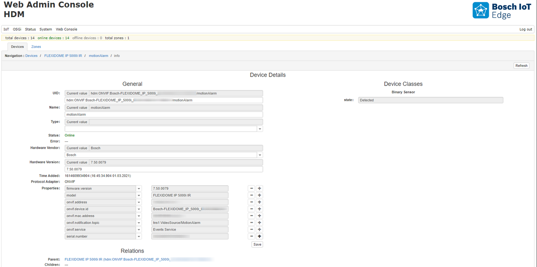Click plus icon next to onvif.notification.topic
Viewport: 537px width, 267px height.
click(259, 223)
